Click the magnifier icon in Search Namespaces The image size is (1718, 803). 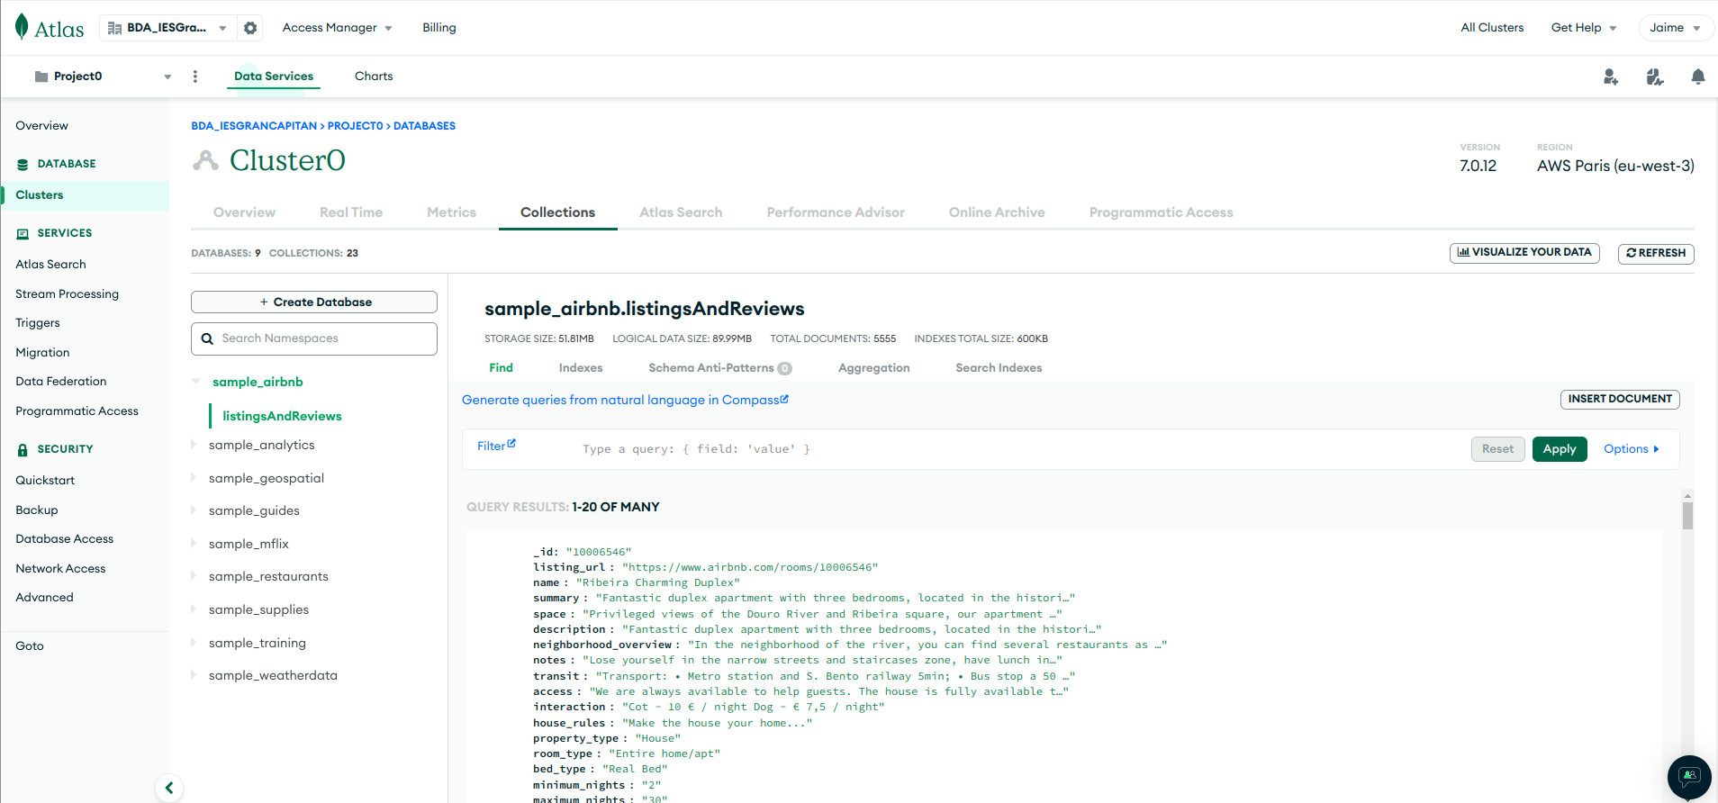point(207,338)
